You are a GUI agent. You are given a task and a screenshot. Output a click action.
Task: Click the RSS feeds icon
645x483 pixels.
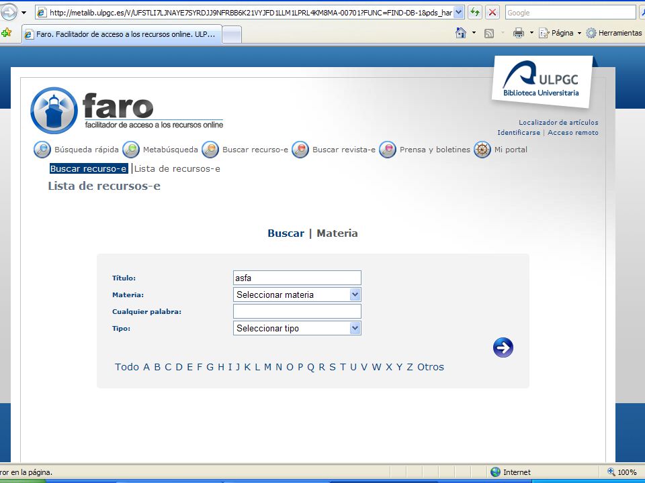coord(488,34)
